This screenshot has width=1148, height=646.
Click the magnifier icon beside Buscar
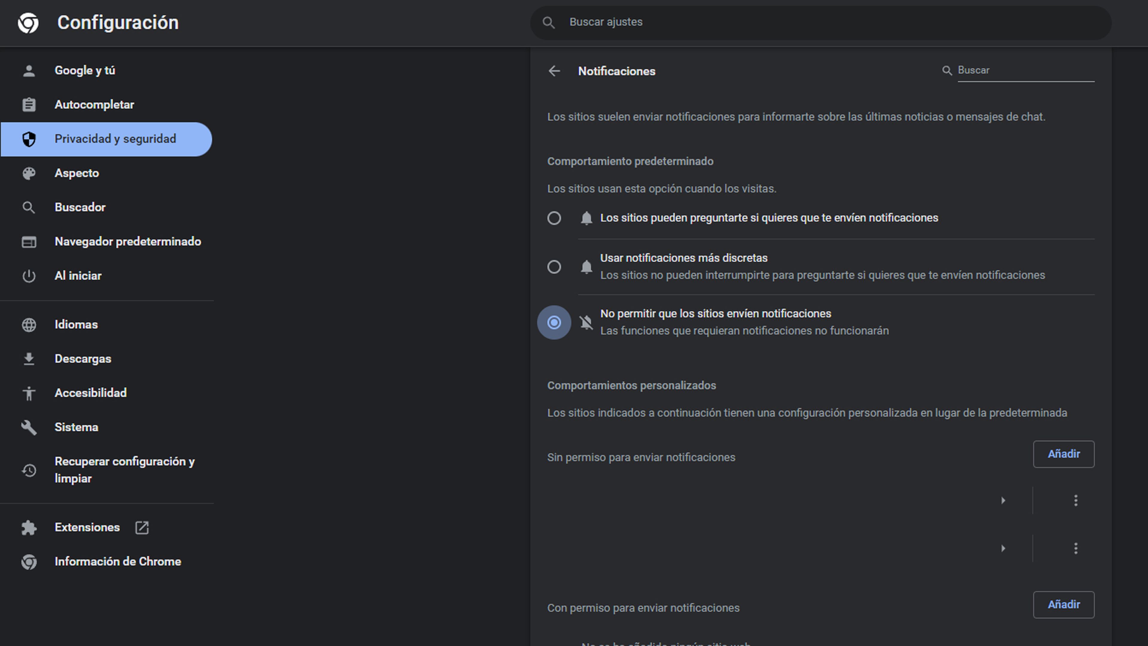(x=947, y=71)
